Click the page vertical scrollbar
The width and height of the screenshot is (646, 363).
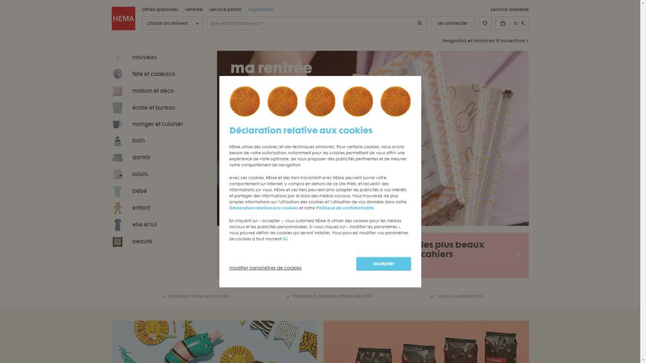643,182
